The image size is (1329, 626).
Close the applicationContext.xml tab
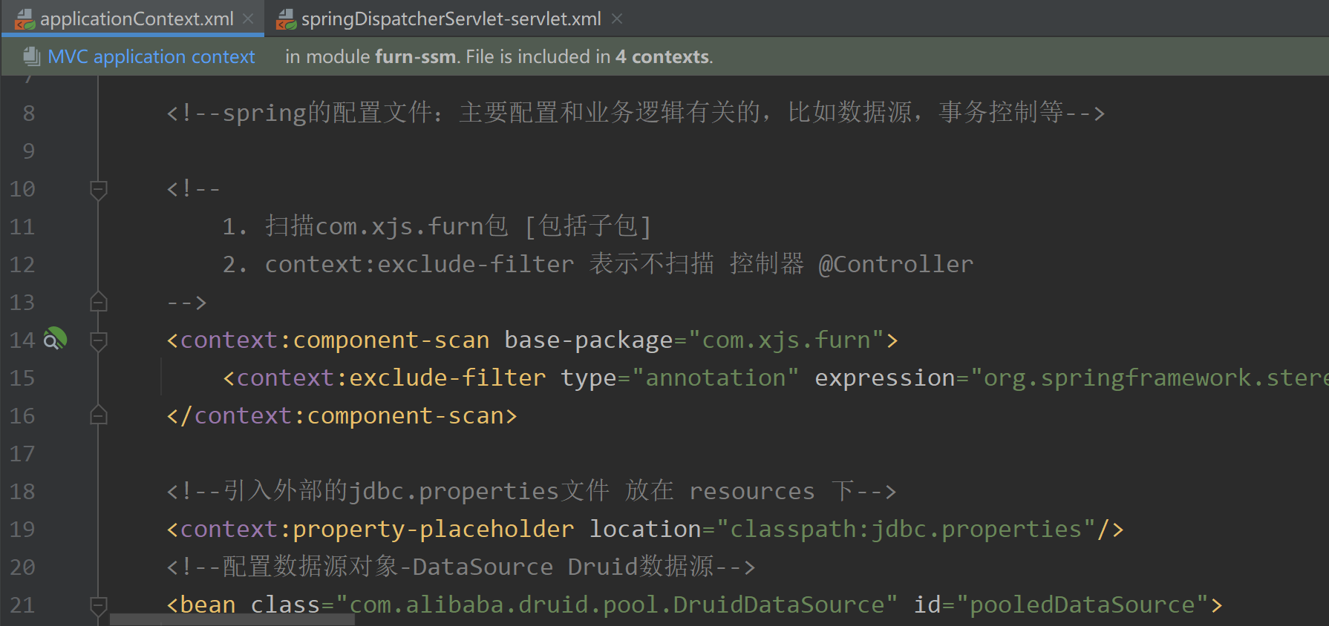(248, 19)
